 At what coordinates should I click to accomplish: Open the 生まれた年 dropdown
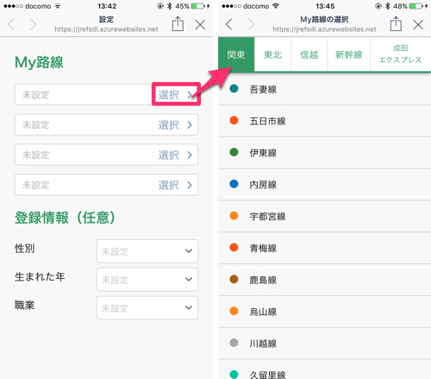point(147,279)
